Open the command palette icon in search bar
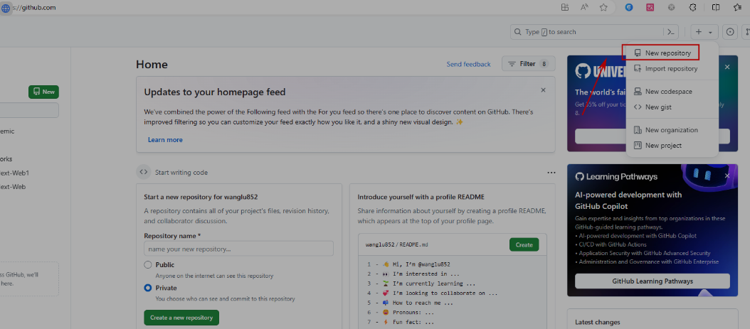This screenshot has height=329, width=750. click(x=670, y=32)
